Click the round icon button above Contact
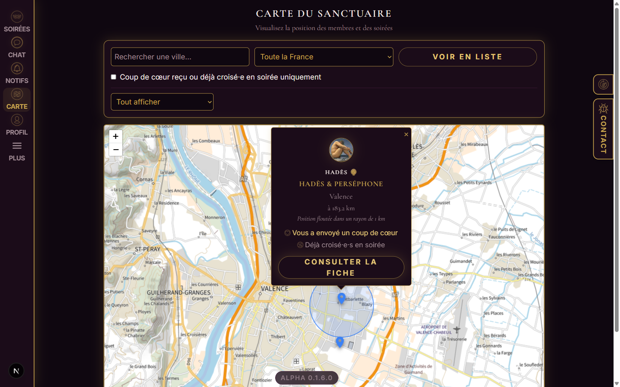The image size is (620, 387). point(604,84)
